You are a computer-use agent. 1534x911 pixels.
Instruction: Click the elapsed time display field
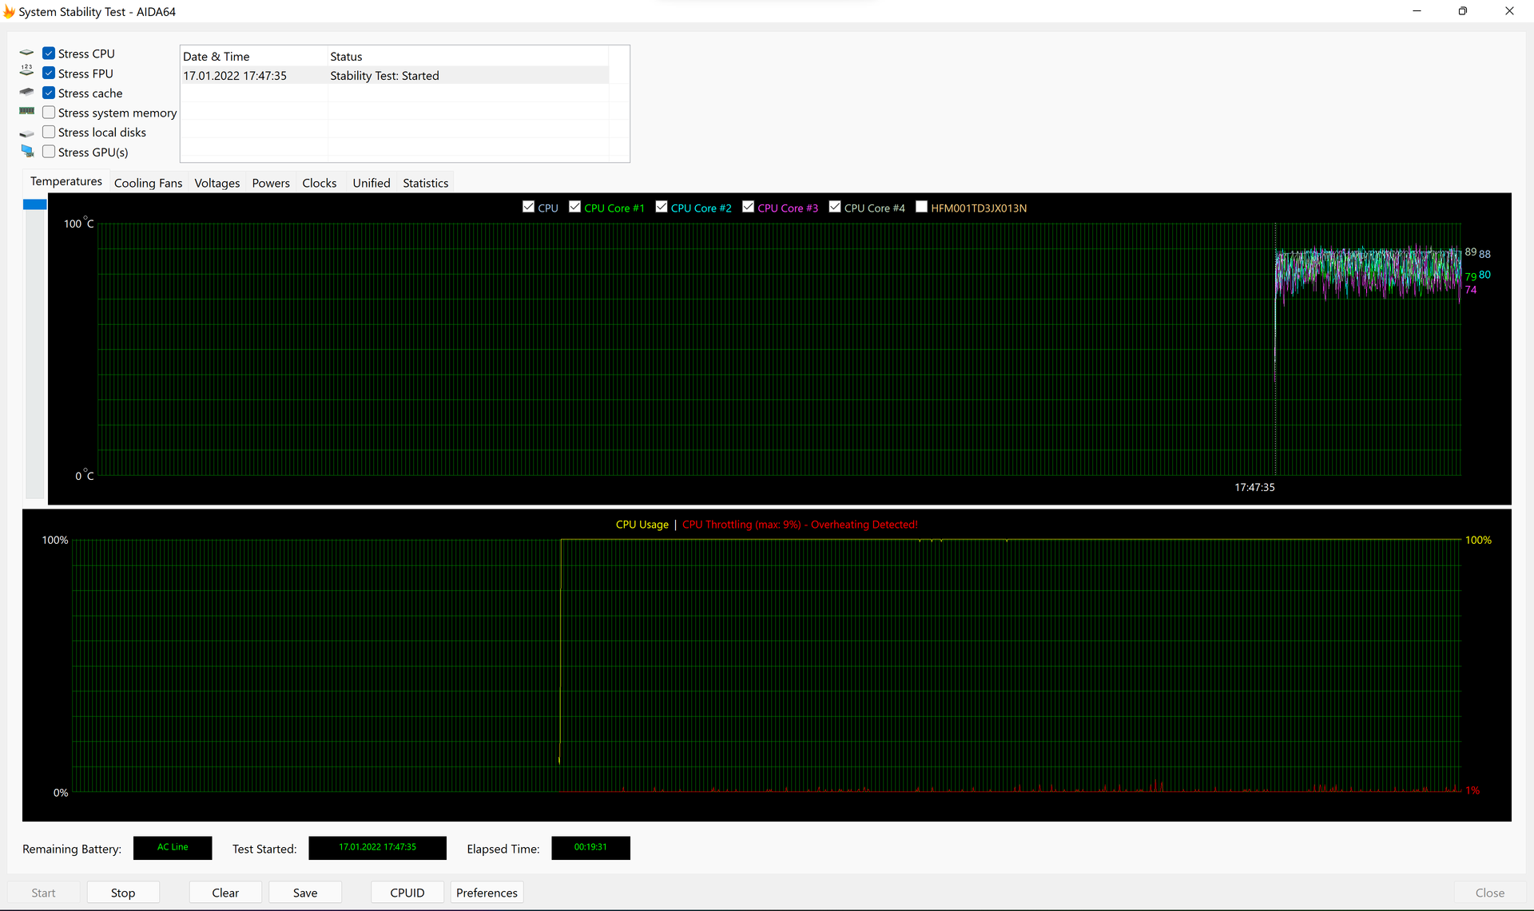[590, 848]
